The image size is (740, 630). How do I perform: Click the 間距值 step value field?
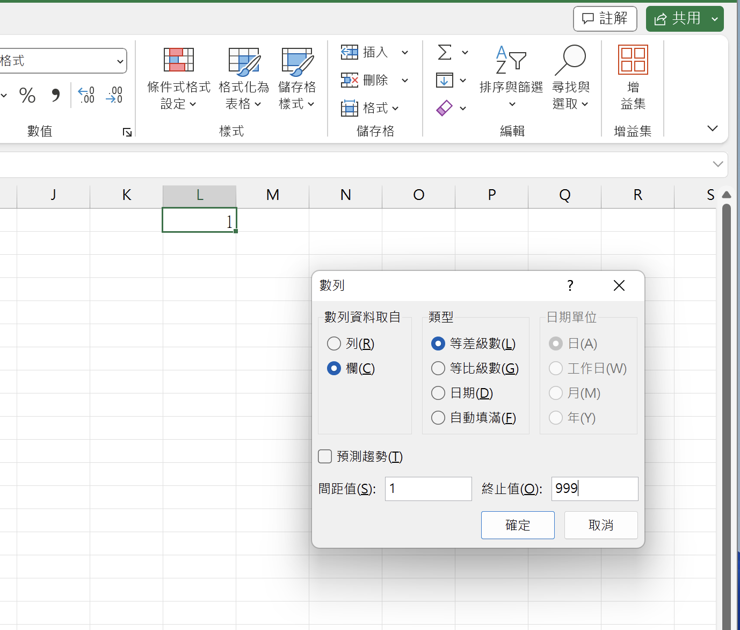[x=428, y=489]
